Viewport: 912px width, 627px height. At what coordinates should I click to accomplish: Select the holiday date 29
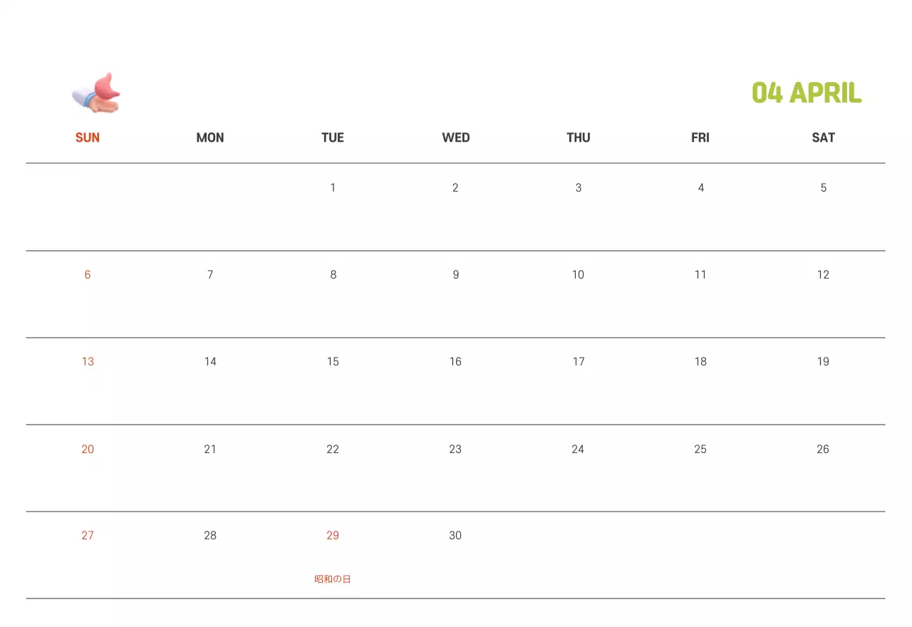pyautogui.click(x=333, y=536)
